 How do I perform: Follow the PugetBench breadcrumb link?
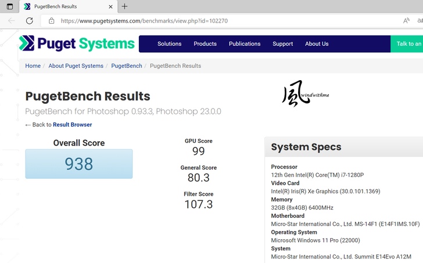pos(126,66)
